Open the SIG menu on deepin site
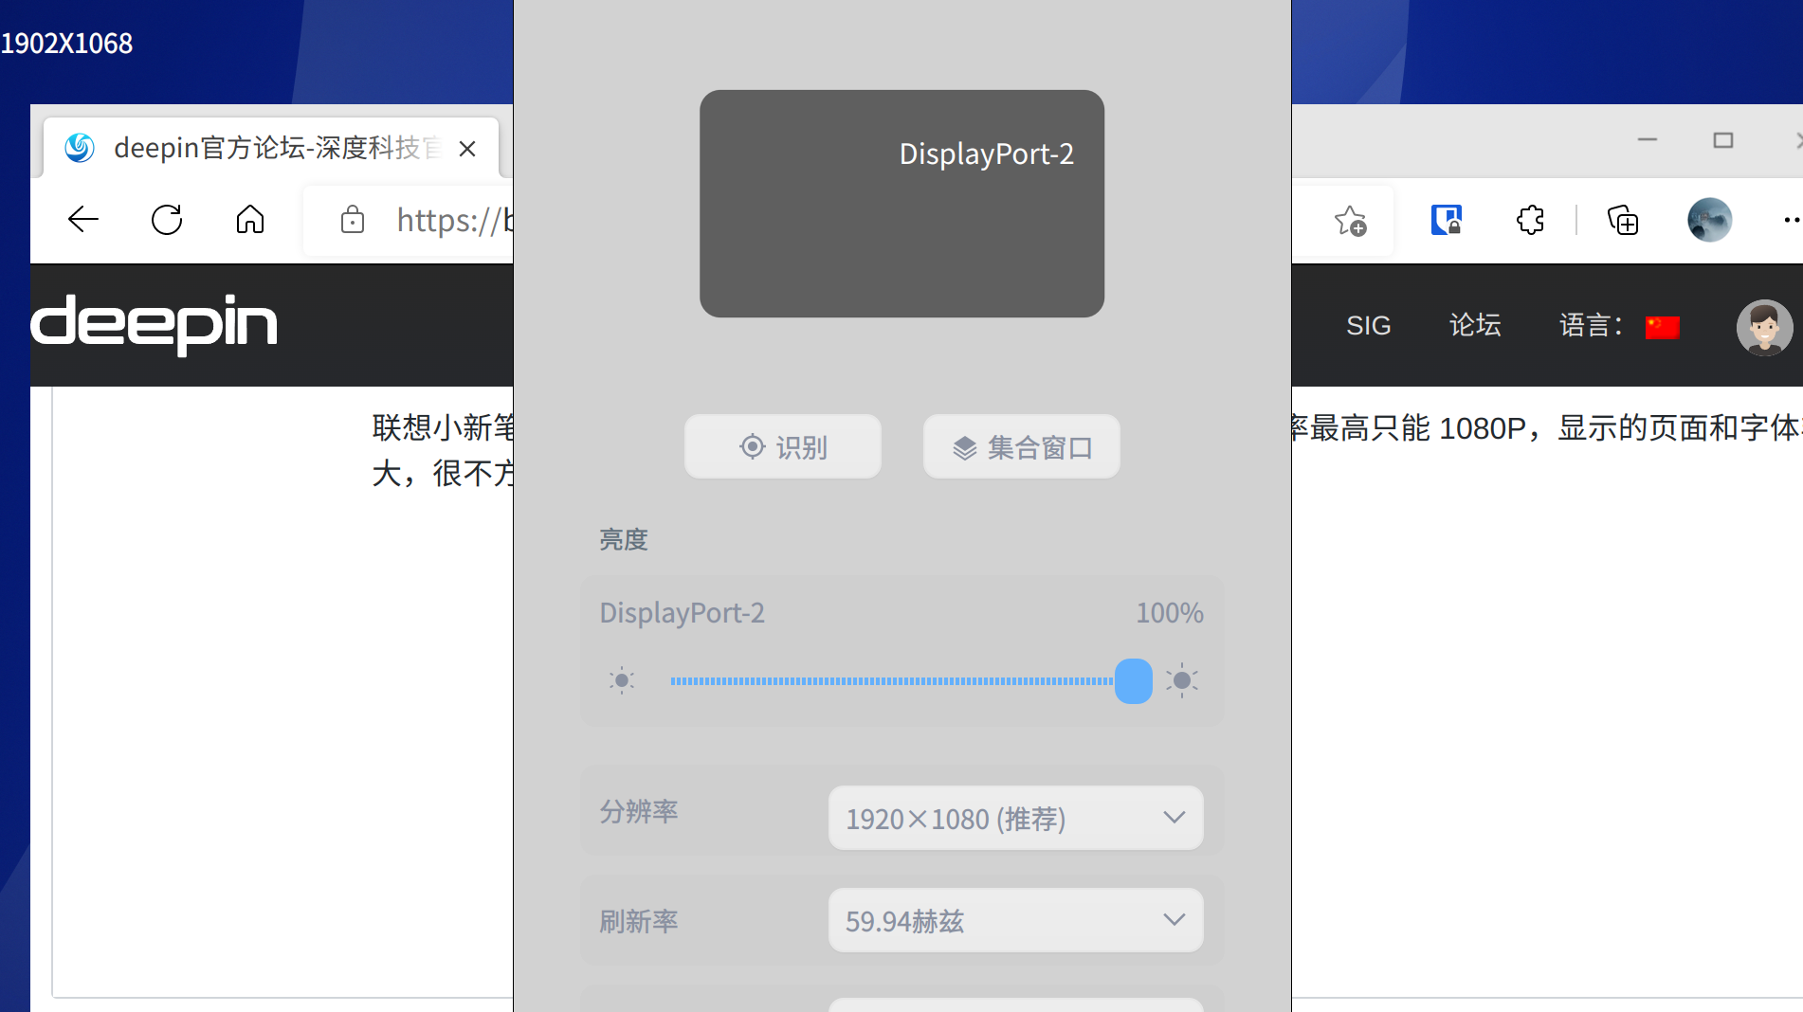 [1369, 326]
